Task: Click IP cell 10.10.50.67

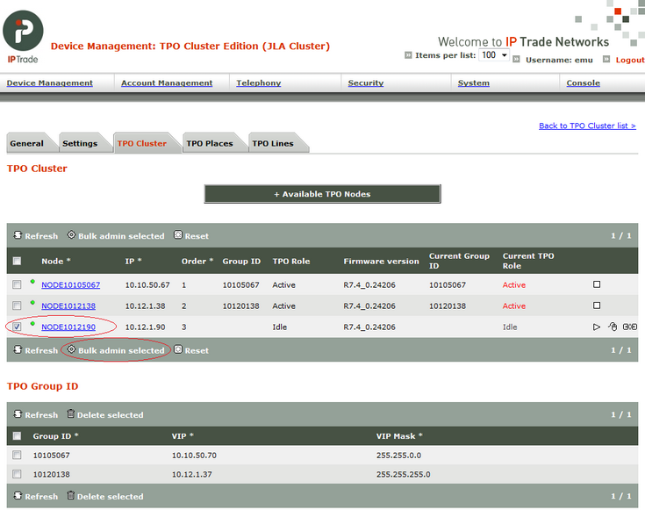Action: (x=147, y=284)
